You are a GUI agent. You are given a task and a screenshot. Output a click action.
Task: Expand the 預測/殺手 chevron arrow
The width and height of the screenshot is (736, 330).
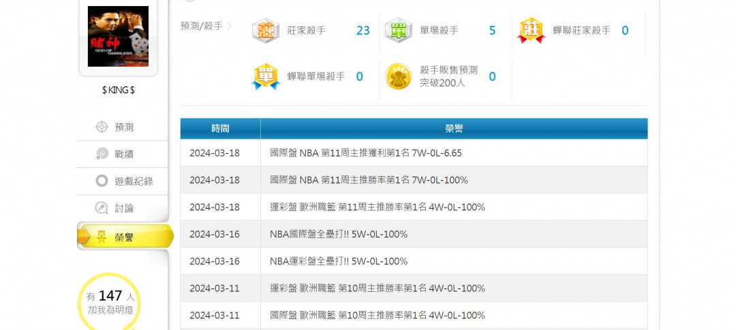(x=230, y=26)
